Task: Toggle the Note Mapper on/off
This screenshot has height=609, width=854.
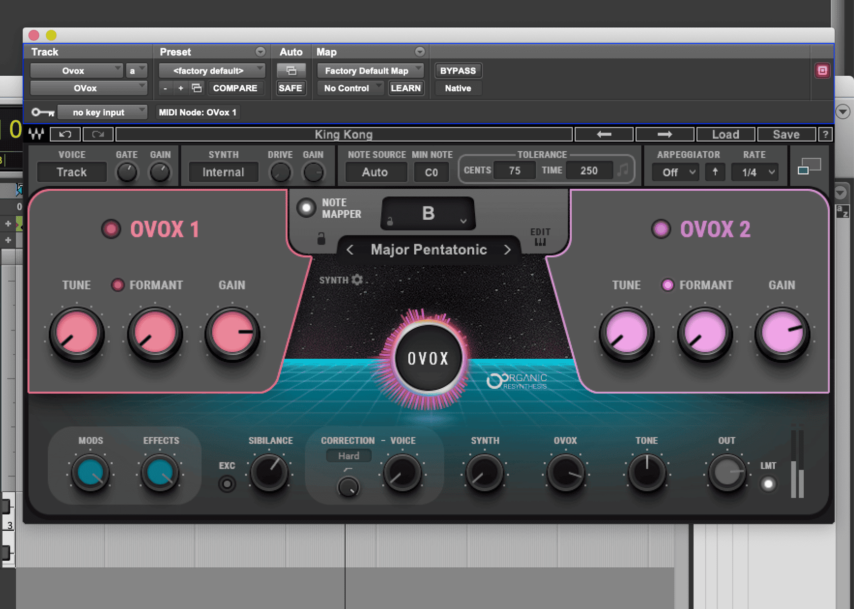Action: click(x=306, y=208)
